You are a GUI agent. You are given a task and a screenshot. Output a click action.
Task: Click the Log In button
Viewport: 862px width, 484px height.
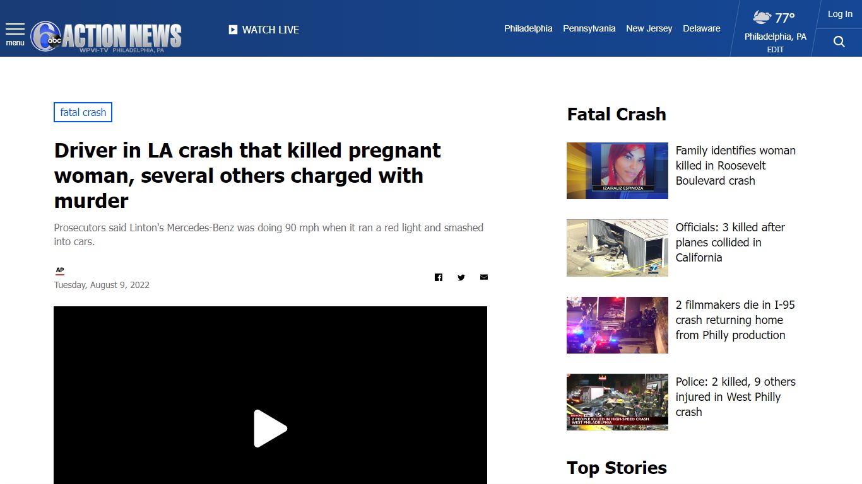(840, 14)
